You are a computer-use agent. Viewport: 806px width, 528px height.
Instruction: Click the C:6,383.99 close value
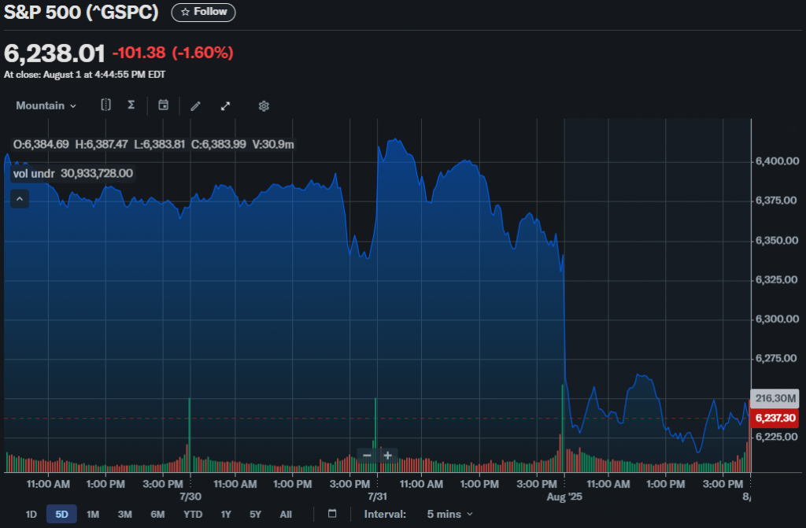pos(219,145)
